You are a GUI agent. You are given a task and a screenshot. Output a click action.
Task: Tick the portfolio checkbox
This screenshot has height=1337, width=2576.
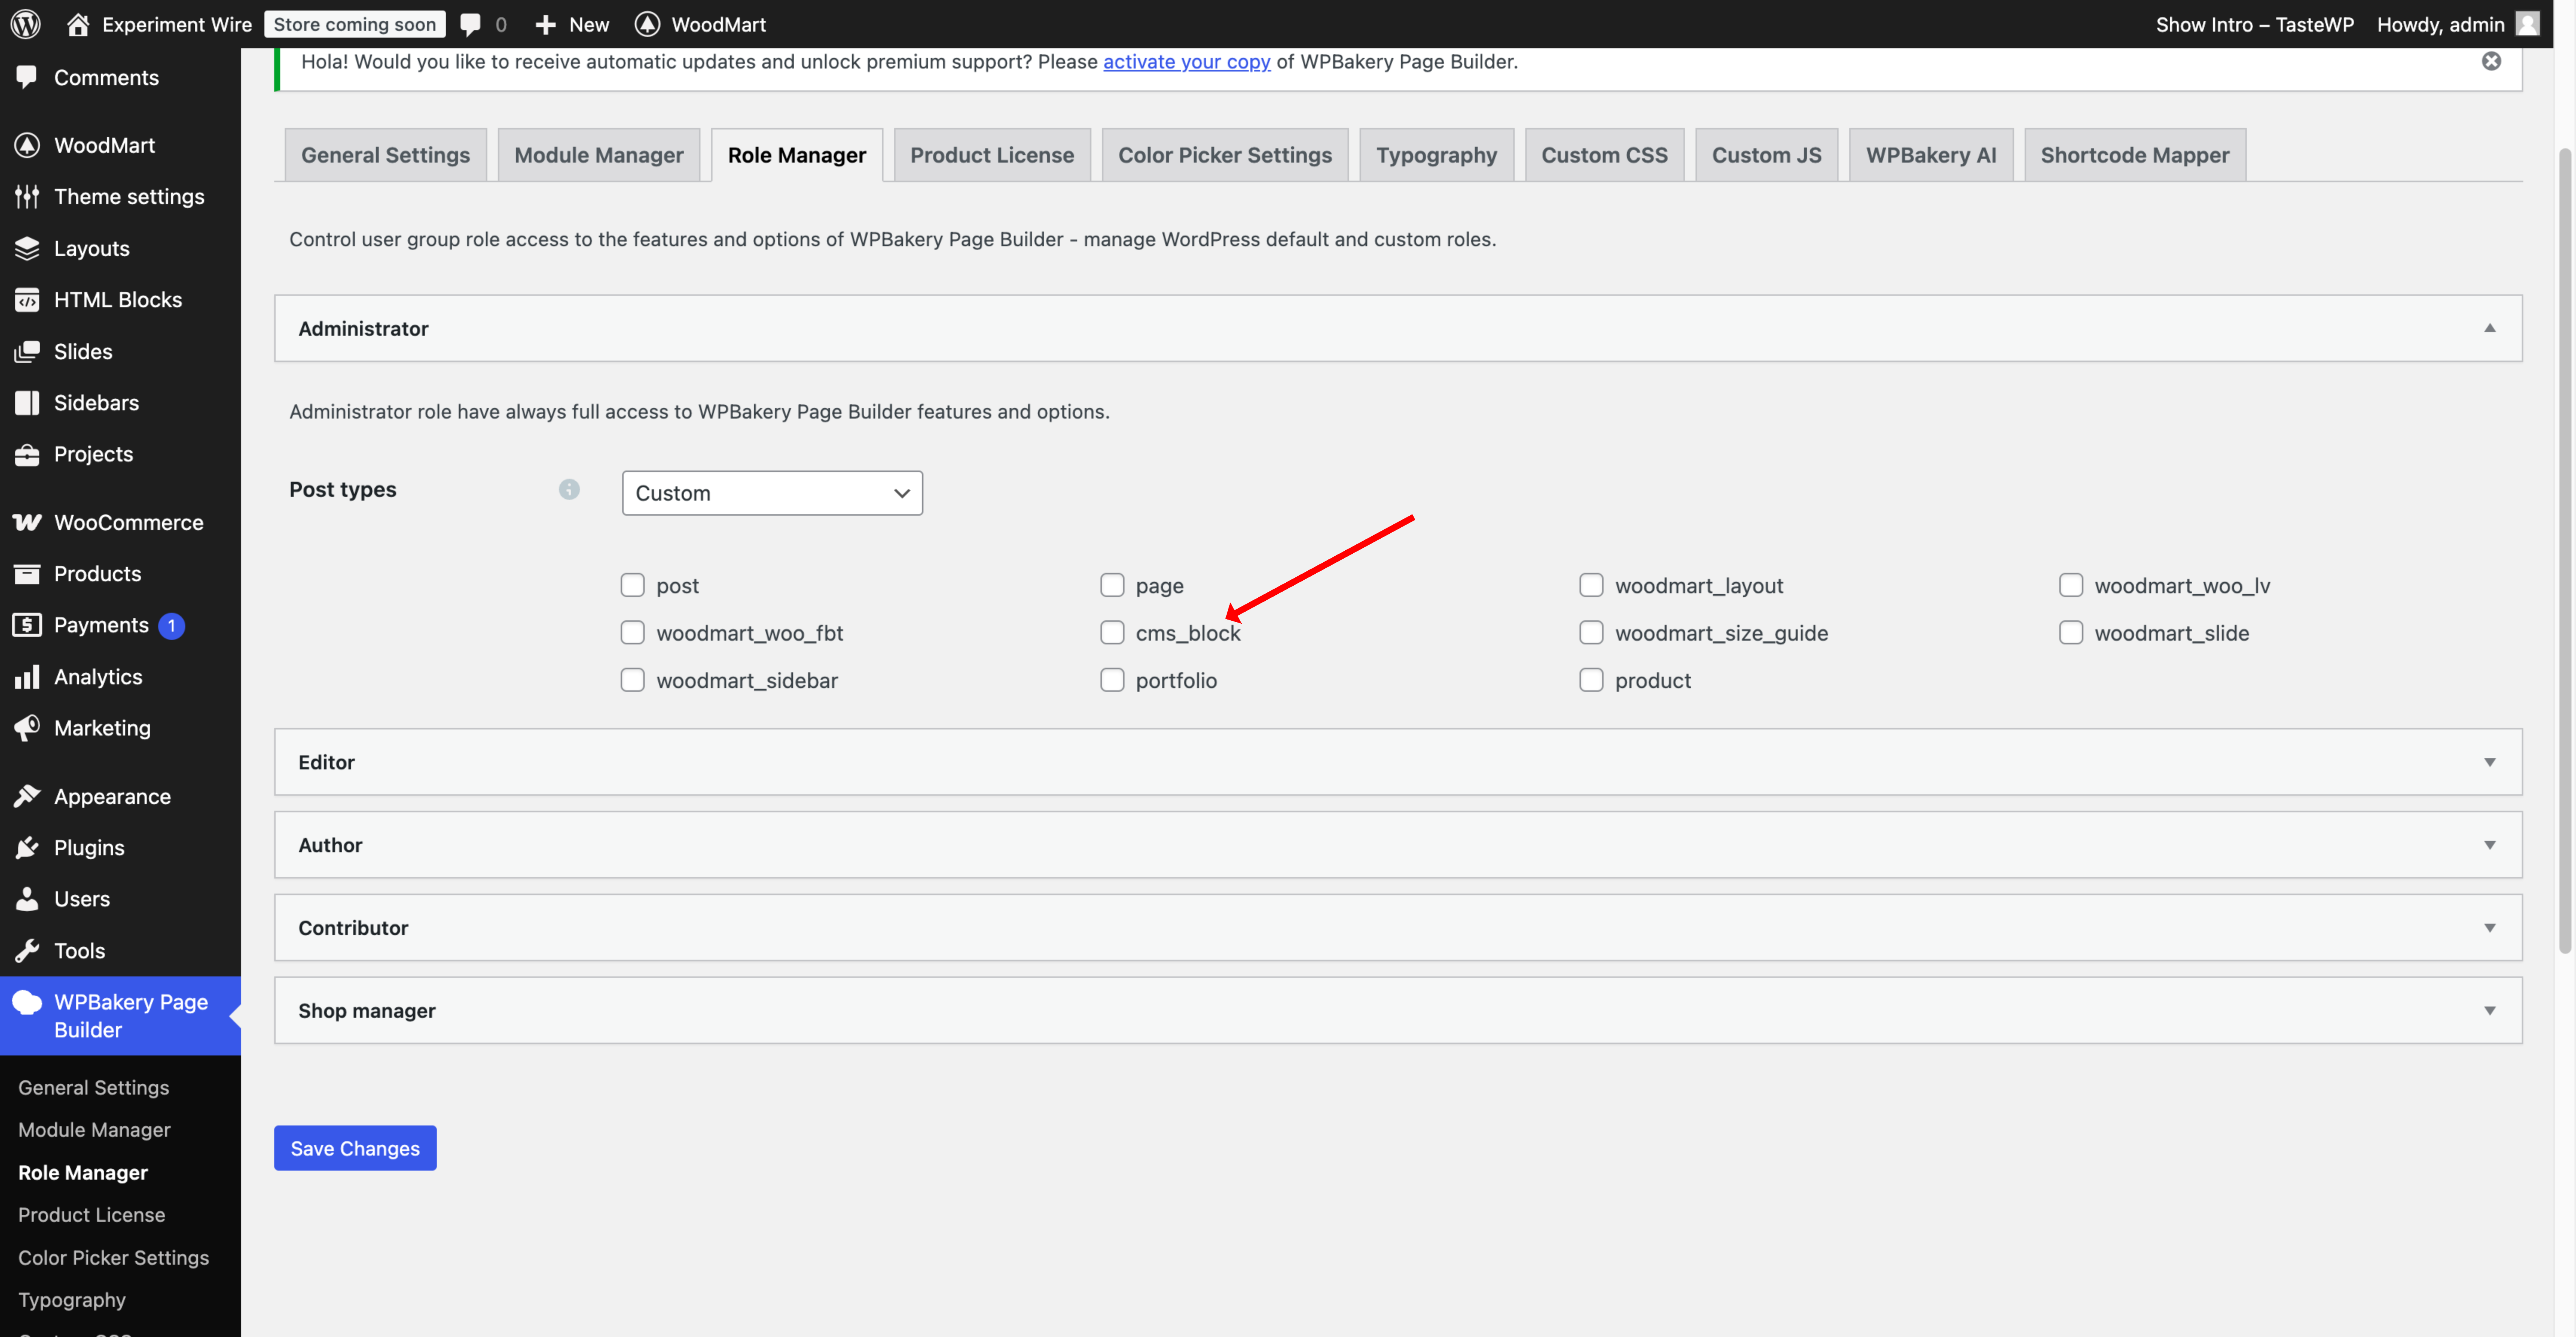[x=1112, y=681]
